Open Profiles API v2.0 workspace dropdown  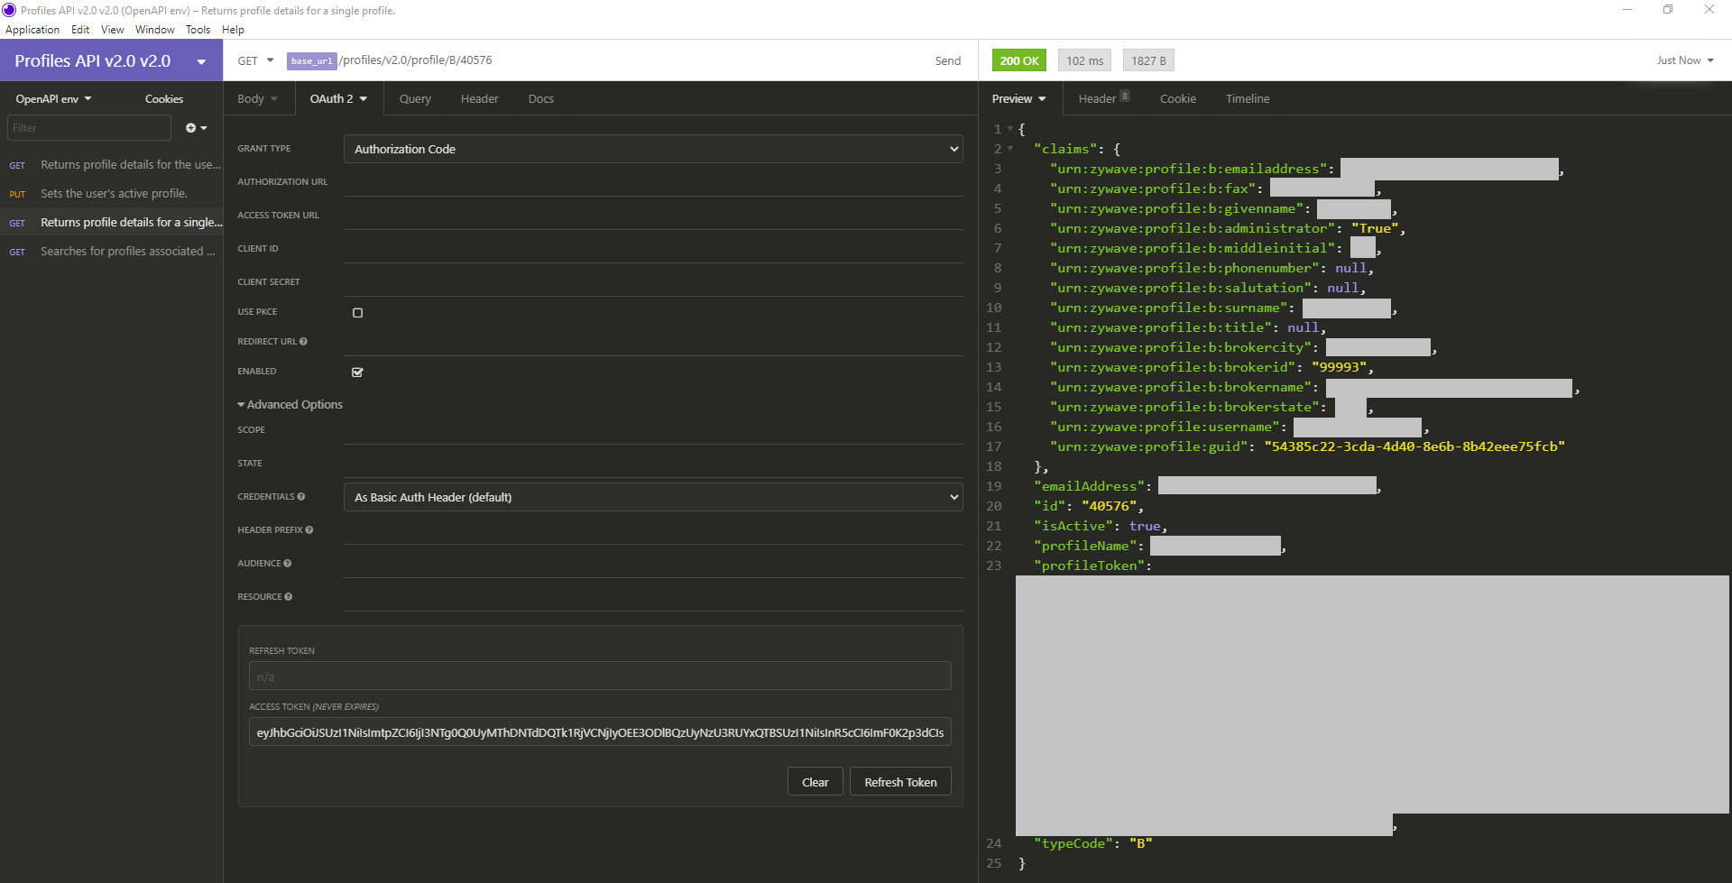point(111,61)
